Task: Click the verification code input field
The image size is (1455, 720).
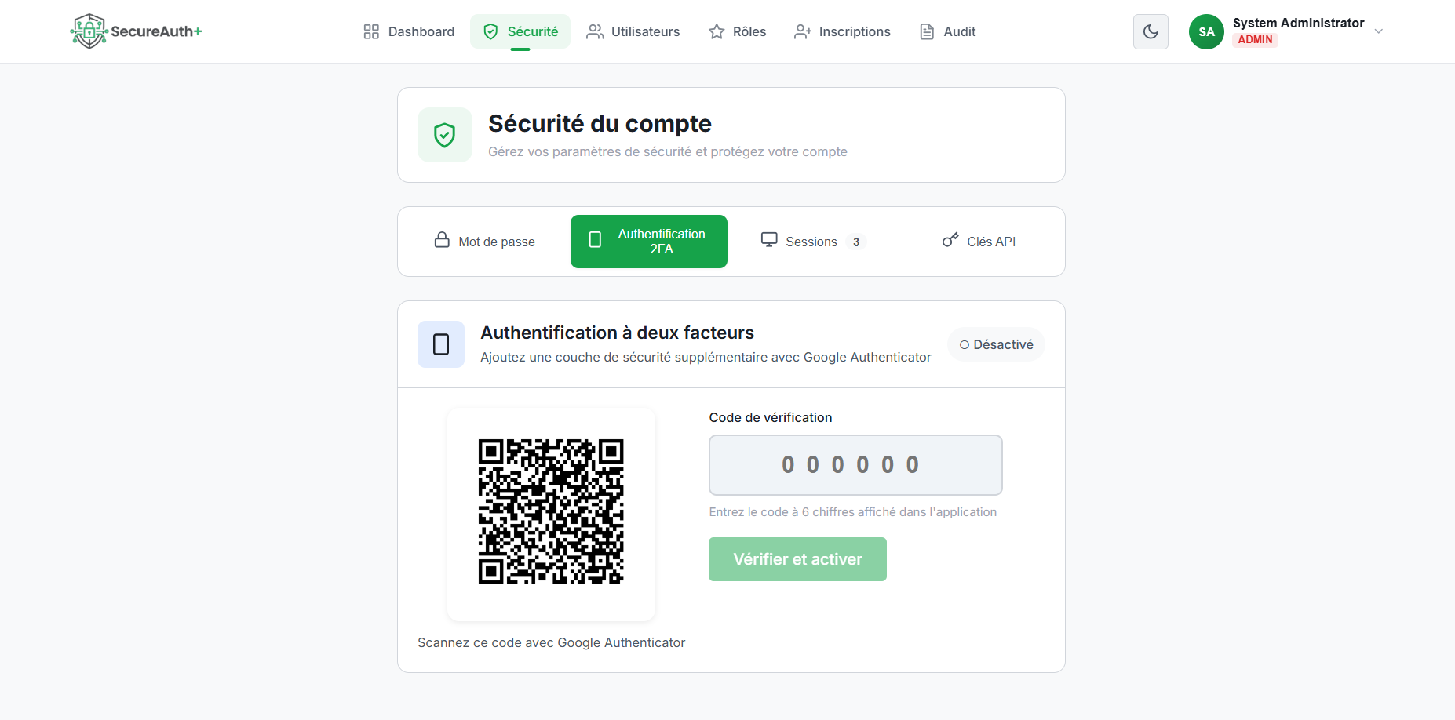Action: tap(855, 464)
